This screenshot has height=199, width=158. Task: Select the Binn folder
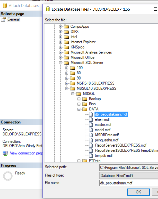click(x=92, y=104)
